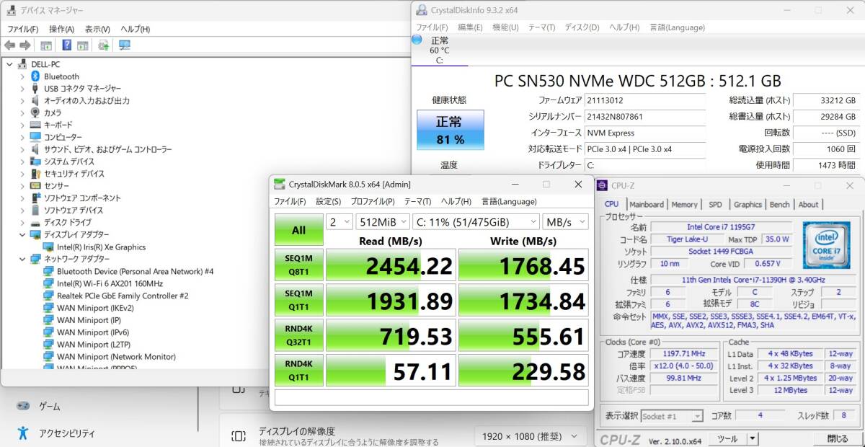Click the Forward arrow in Device Manager toolbar
This screenshot has height=447, width=865.
coord(25,45)
